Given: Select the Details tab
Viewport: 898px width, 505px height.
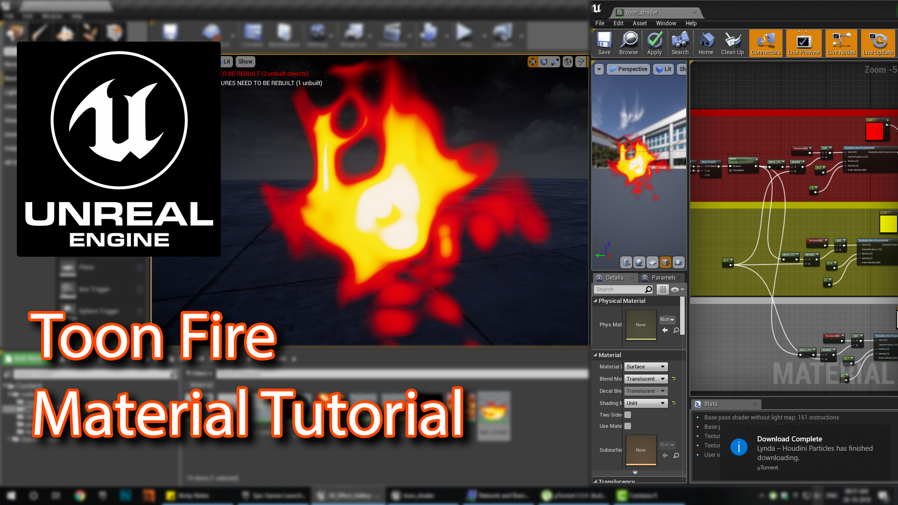Looking at the screenshot, I should [613, 277].
